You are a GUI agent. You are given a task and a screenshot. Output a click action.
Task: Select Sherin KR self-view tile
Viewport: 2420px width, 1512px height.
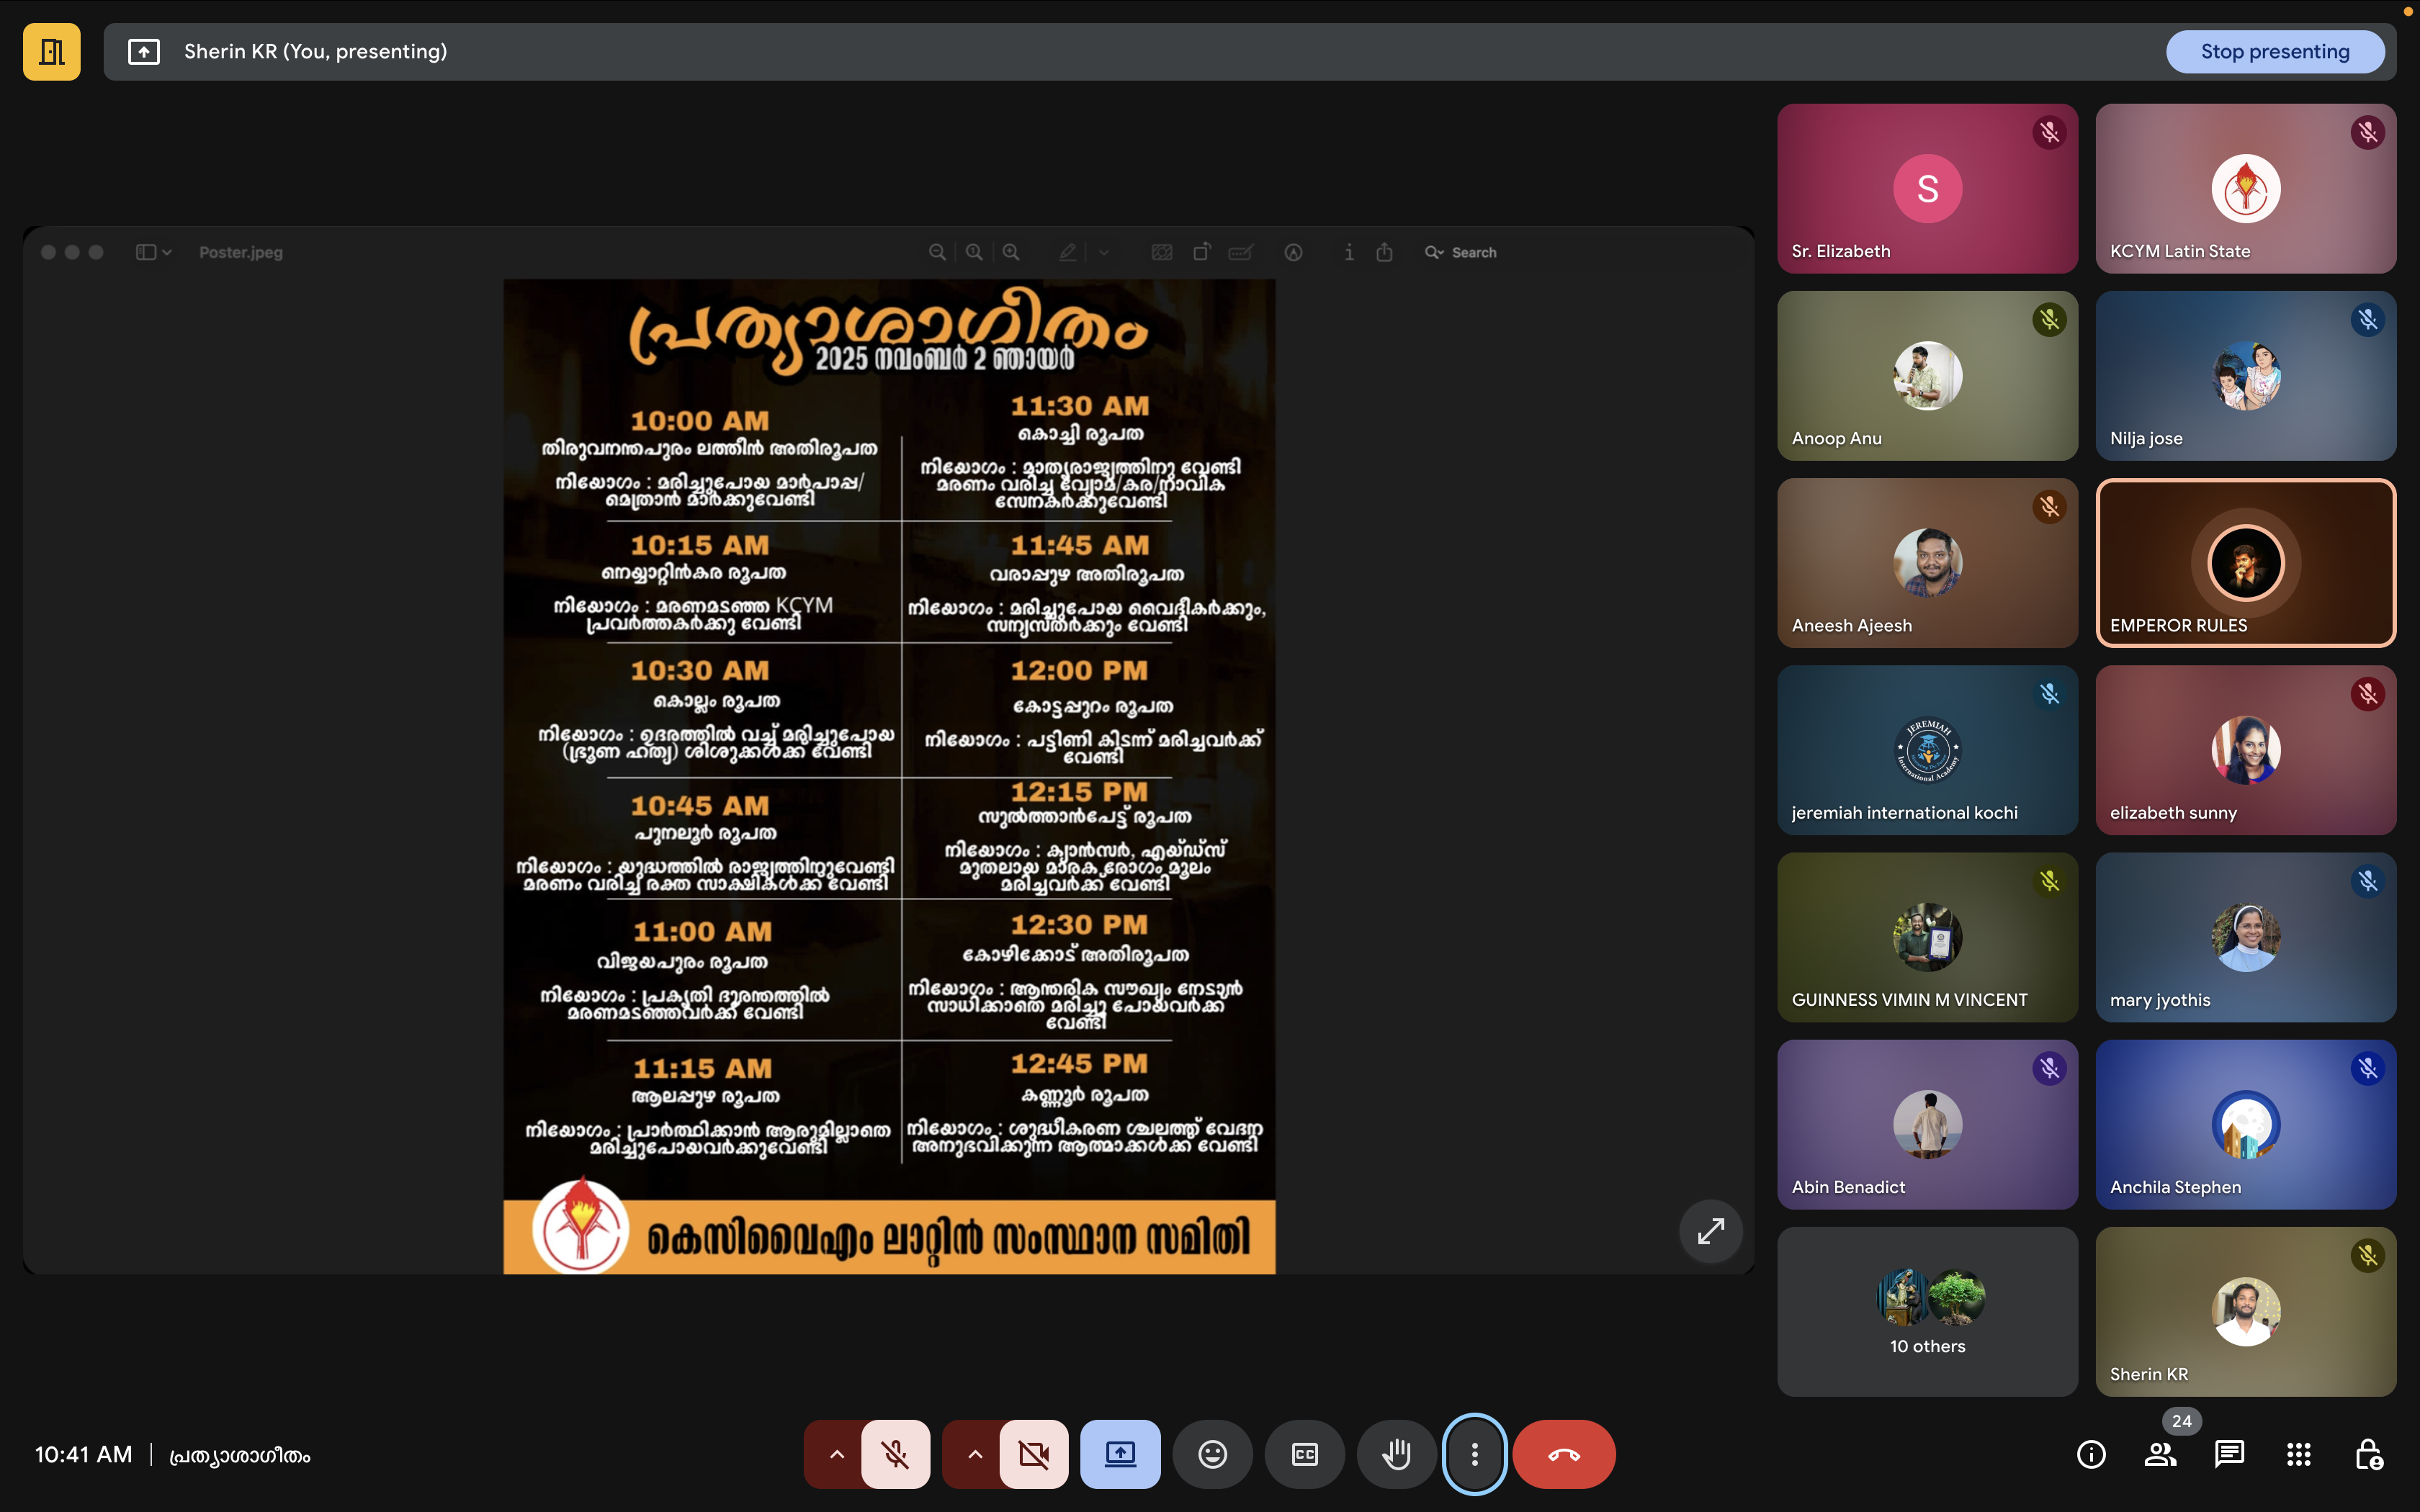click(2245, 1311)
